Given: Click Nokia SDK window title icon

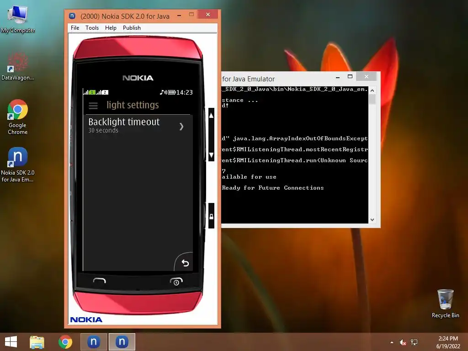Looking at the screenshot, I should coord(72,16).
